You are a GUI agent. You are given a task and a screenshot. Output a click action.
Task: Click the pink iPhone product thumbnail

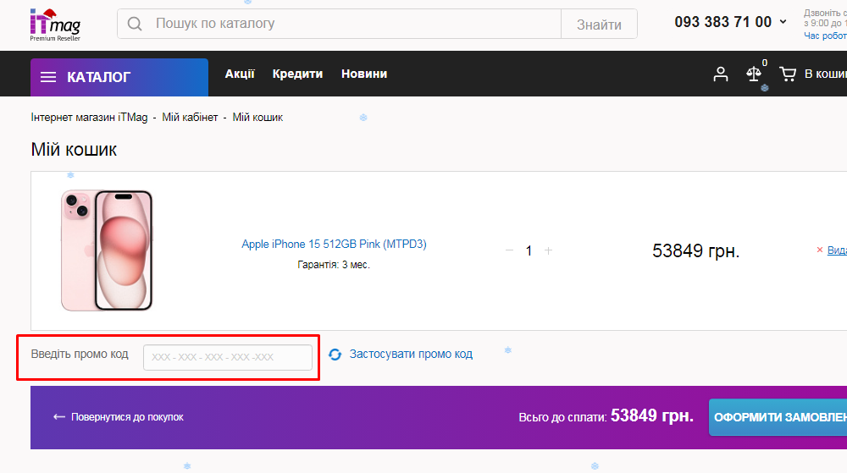(107, 250)
